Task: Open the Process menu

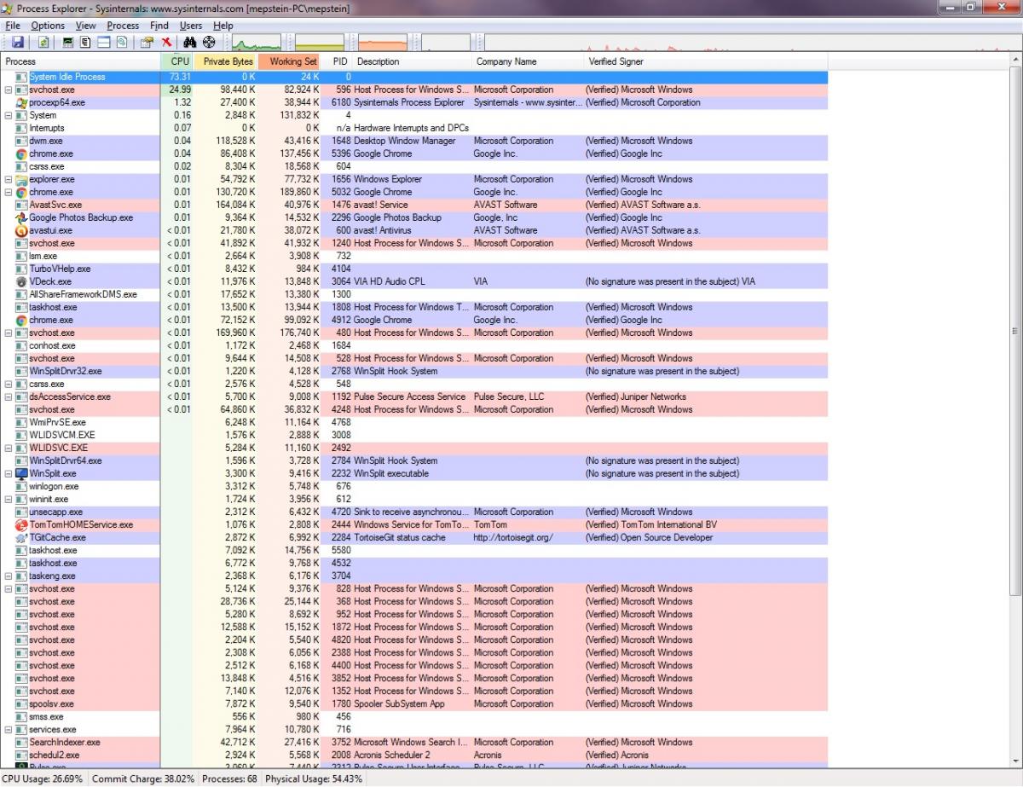Action: (123, 26)
